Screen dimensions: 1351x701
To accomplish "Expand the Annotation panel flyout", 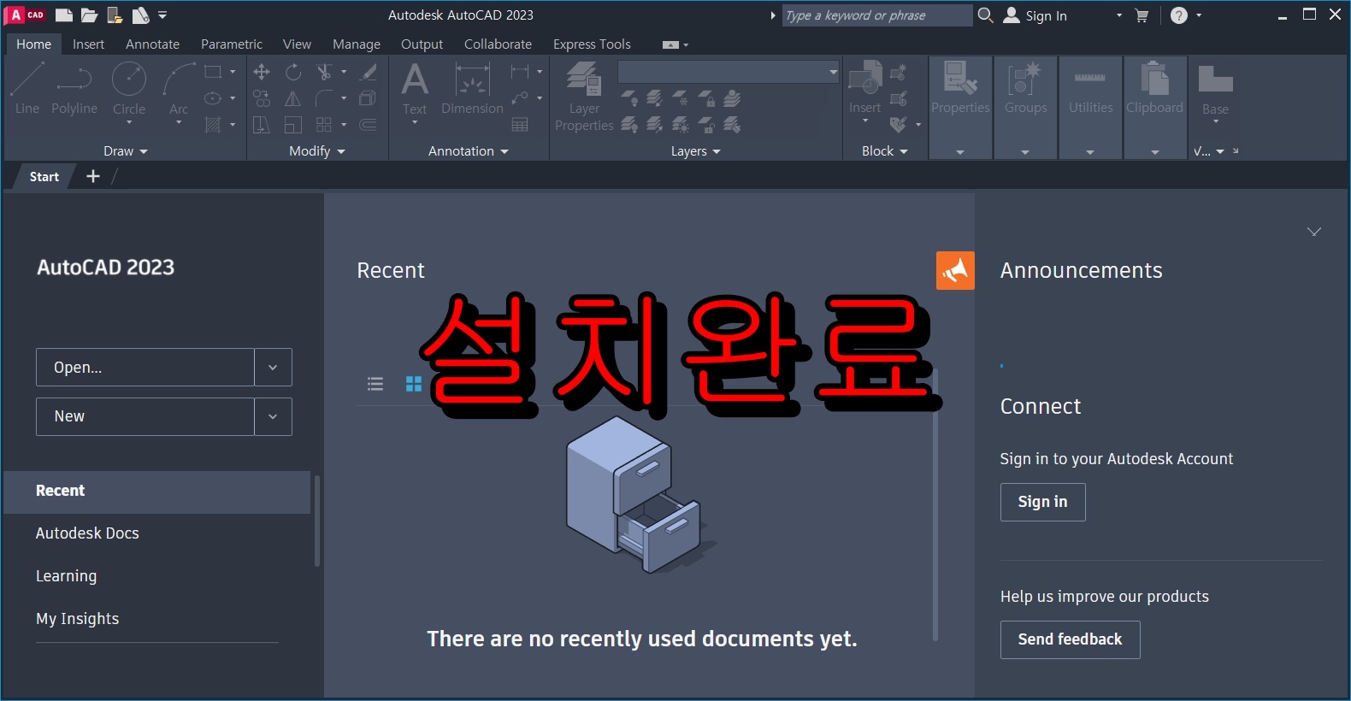I will [469, 151].
